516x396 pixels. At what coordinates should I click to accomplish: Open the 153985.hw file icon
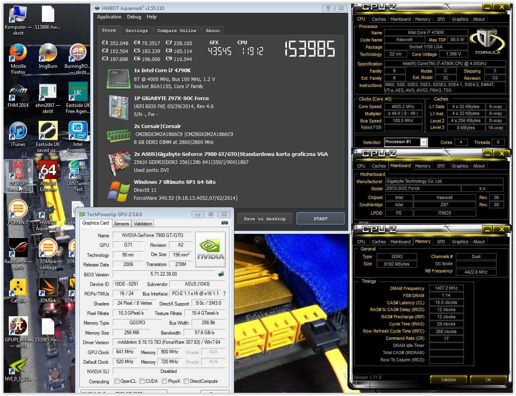tap(48, 330)
